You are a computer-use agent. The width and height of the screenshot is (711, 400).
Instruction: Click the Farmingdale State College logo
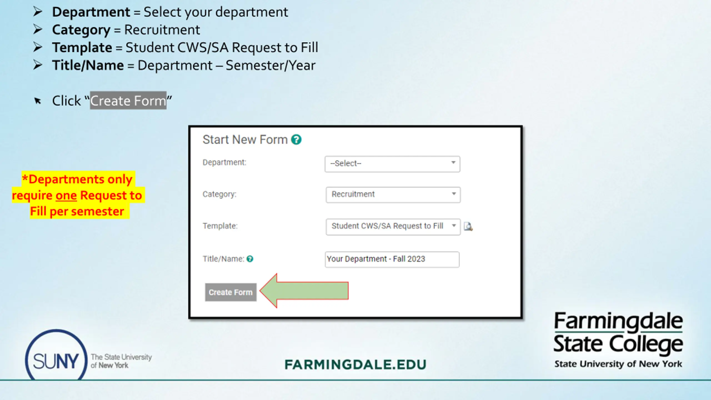click(618, 340)
